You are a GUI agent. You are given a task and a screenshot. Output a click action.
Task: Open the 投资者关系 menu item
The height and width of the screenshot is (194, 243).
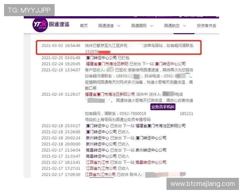tap(207, 26)
